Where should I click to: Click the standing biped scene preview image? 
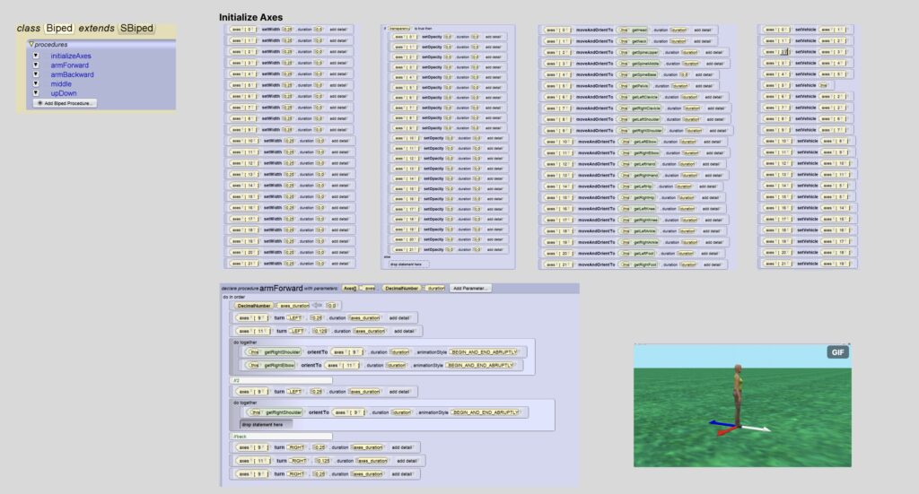[742, 405]
